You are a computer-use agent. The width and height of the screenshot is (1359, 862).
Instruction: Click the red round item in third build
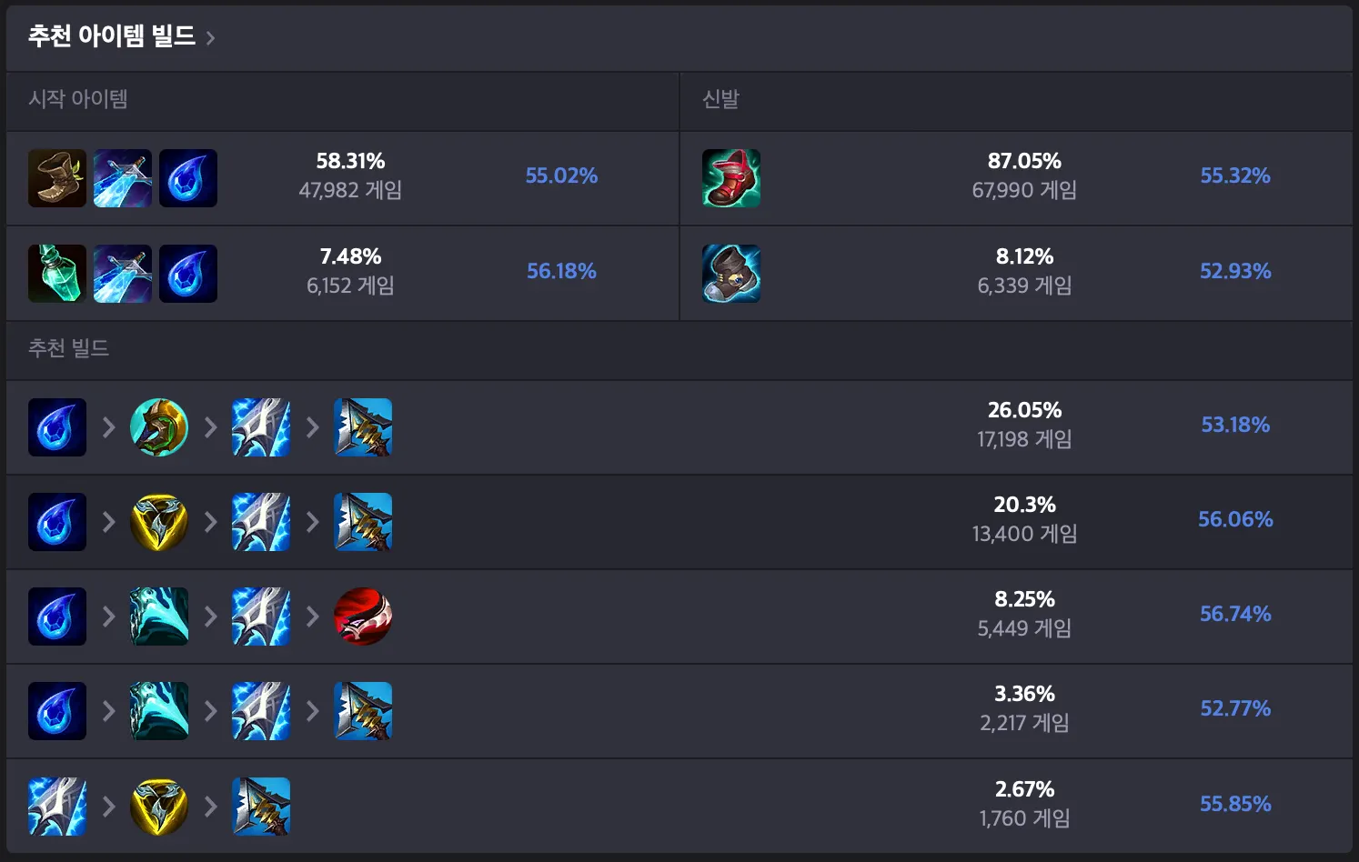(362, 616)
